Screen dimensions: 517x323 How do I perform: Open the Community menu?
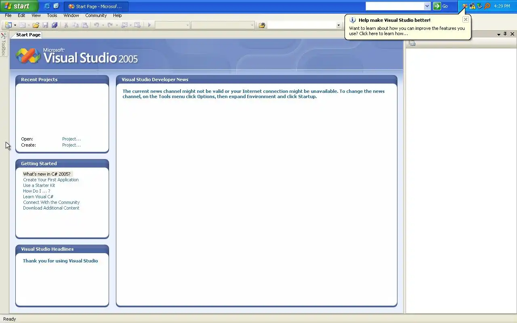click(96, 15)
